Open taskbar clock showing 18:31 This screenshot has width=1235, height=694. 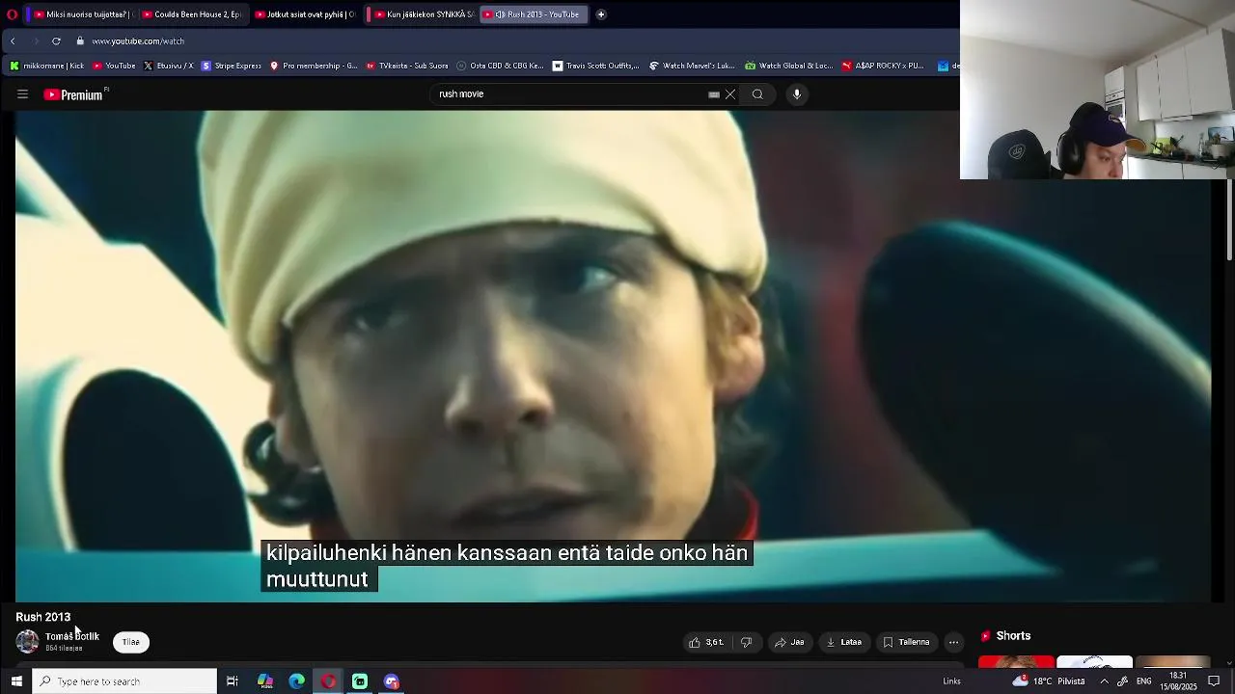coord(1177,681)
